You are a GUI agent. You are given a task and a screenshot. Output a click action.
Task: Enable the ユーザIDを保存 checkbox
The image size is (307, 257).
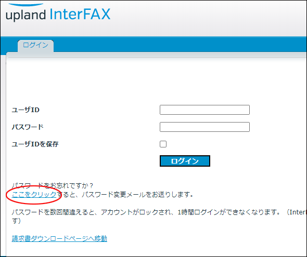[163, 144]
